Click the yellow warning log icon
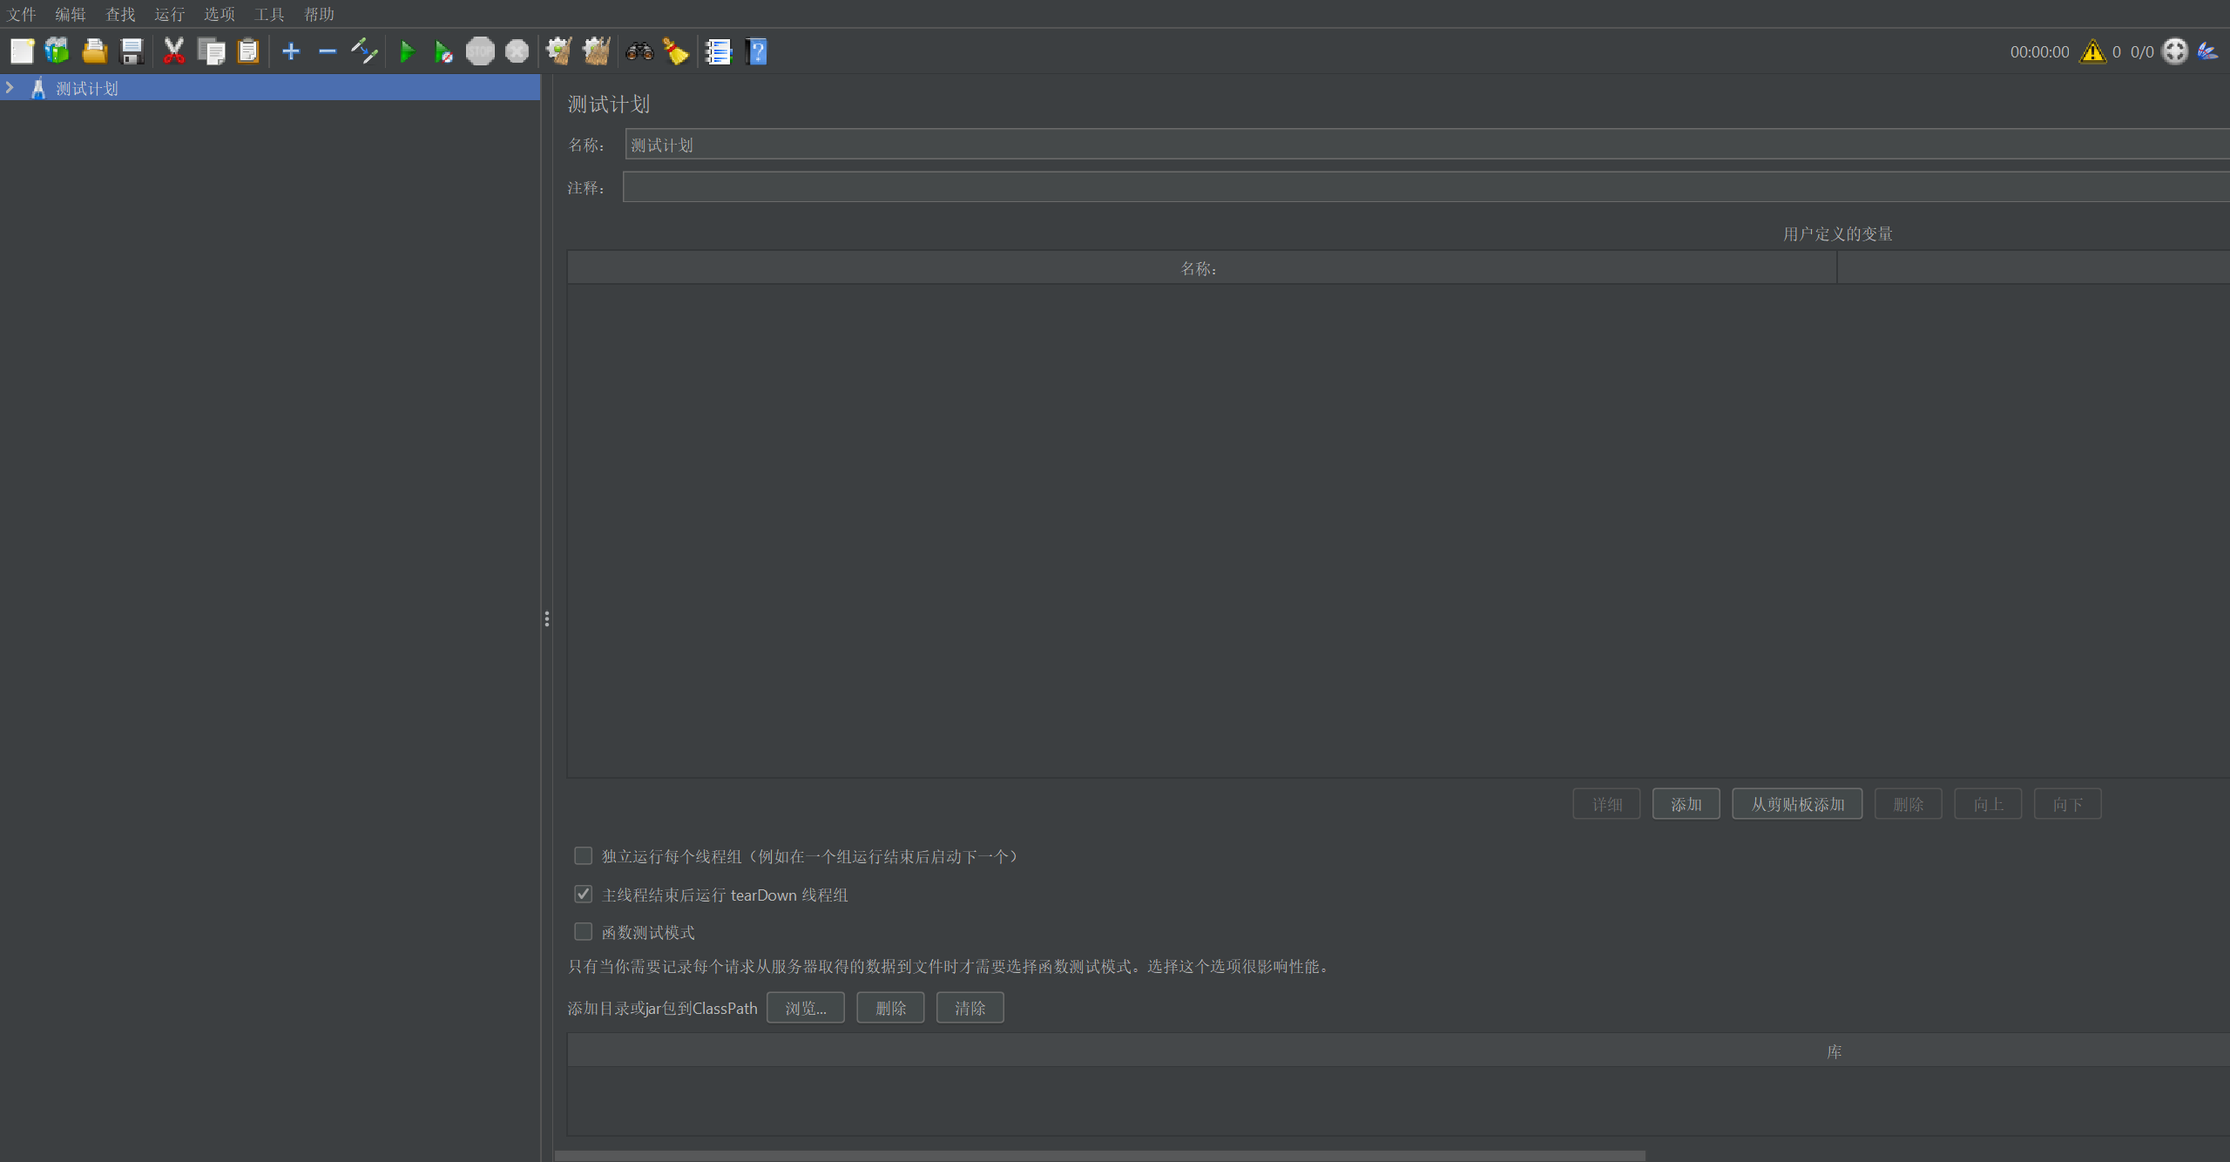Image resolution: width=2230 pixels, height=1162 pixels. click(x=2092, y=51)
